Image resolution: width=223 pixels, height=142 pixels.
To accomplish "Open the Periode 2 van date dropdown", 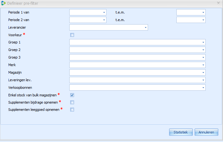I will click(104, 20).
